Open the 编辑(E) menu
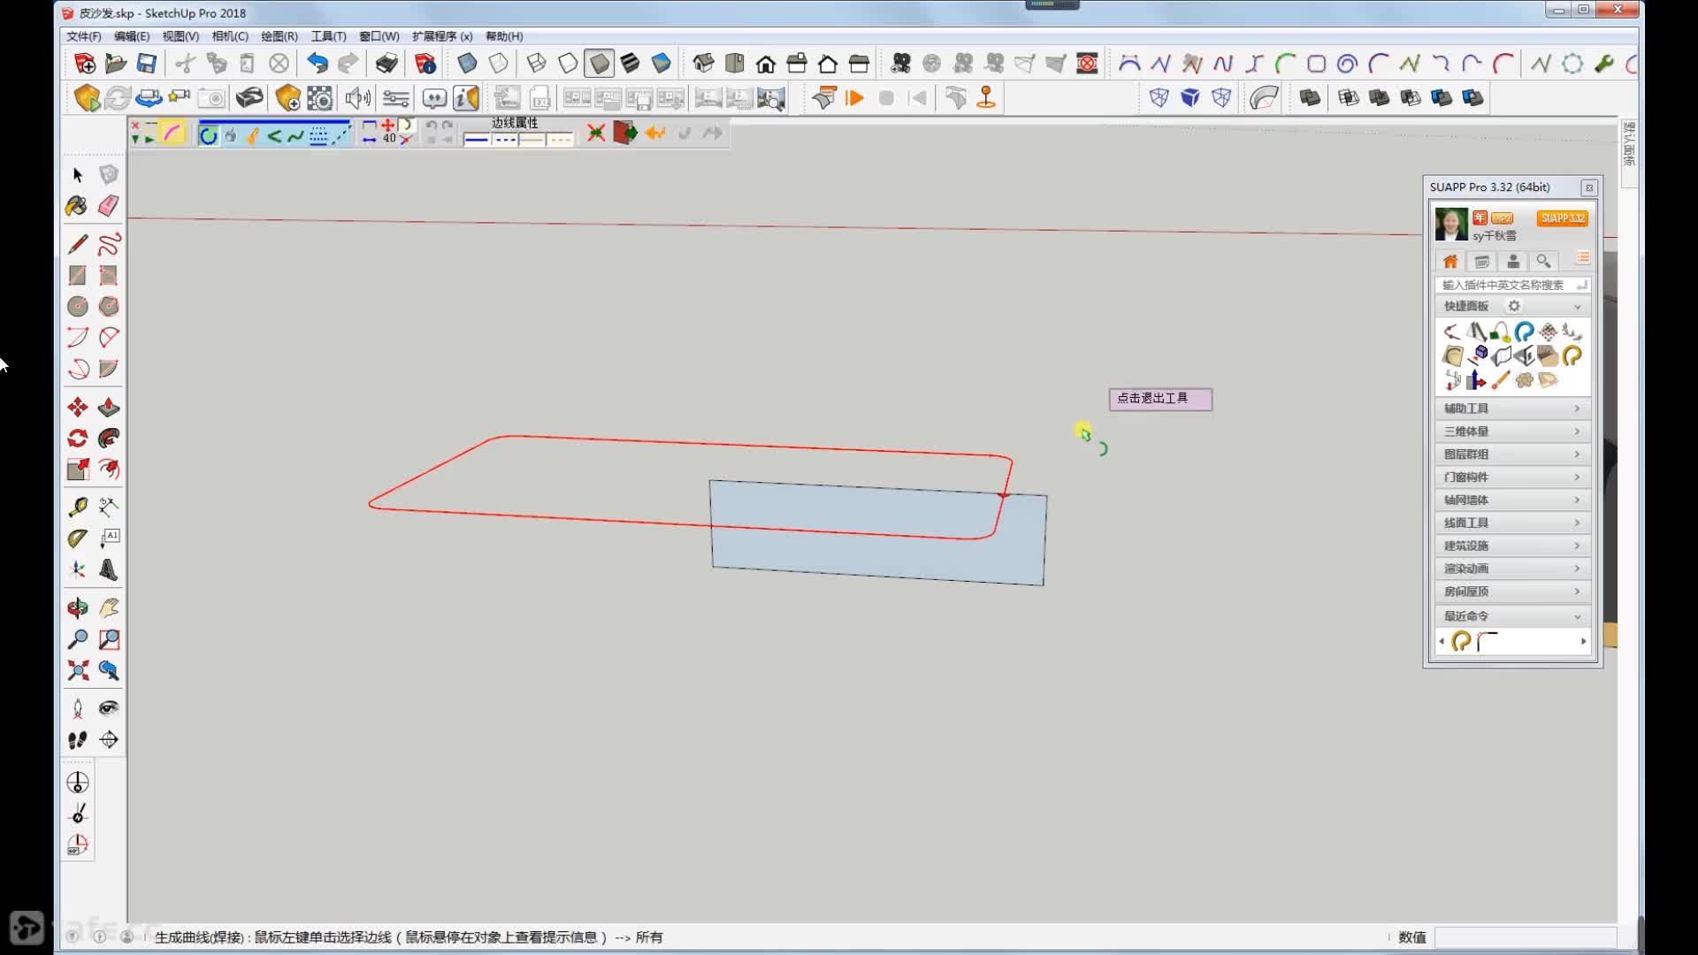 (x=132, y=36)
